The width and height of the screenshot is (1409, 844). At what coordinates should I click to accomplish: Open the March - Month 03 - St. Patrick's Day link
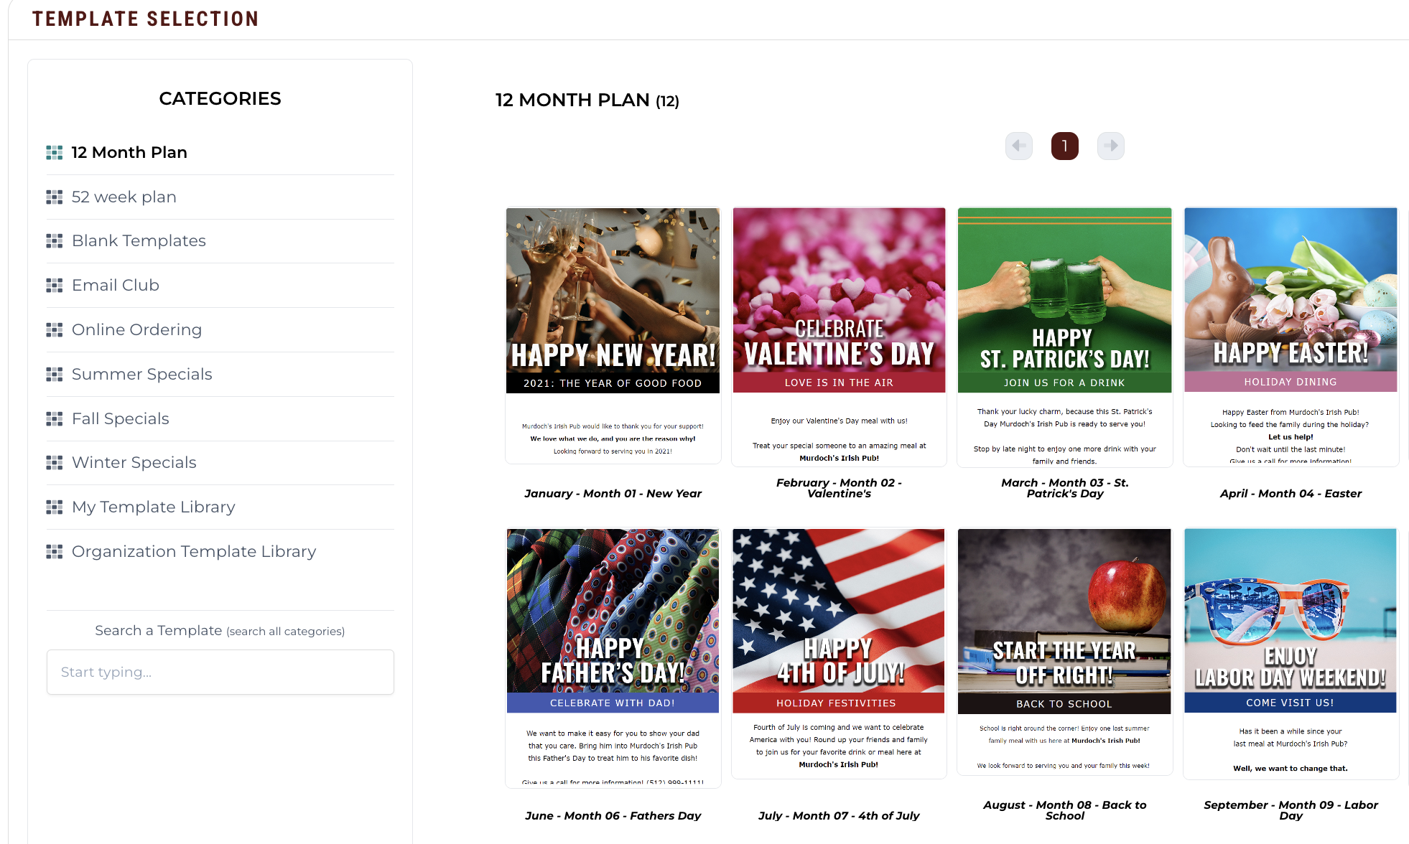[1065, 488]
